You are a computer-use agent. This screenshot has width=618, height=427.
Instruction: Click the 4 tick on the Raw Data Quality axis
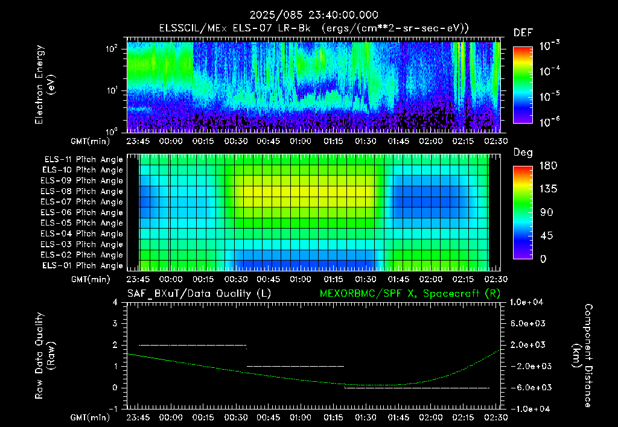[115, 302]
